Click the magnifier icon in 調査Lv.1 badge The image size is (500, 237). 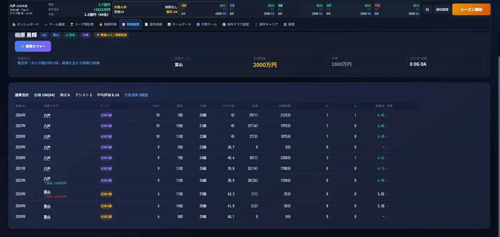[98, 35]
